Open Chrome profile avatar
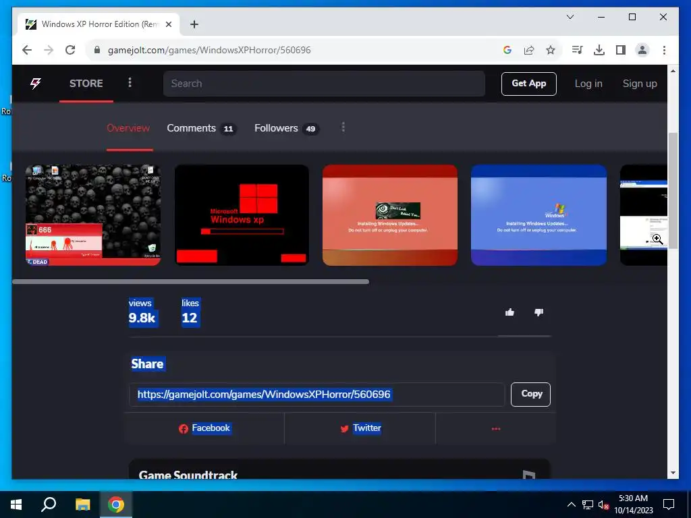The image size is (691, 518). [642, 50]
